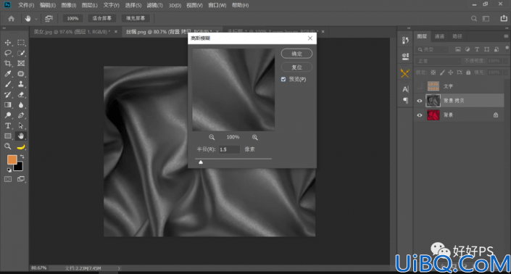511x274 pixels.
Task: Zoom in the Gaussian Blur preview
Action: [x=255, y=138]
